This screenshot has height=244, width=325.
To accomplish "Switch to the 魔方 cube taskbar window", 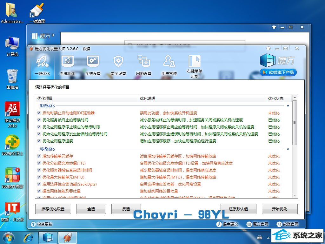I will coord(48,238).
